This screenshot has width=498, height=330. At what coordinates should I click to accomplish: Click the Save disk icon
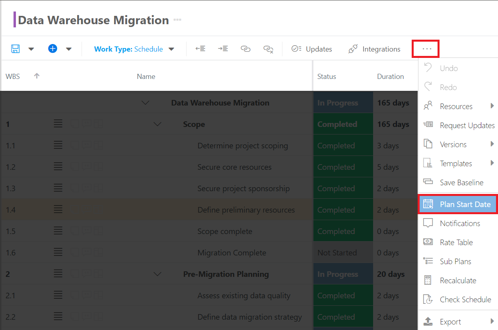point(16,49)
